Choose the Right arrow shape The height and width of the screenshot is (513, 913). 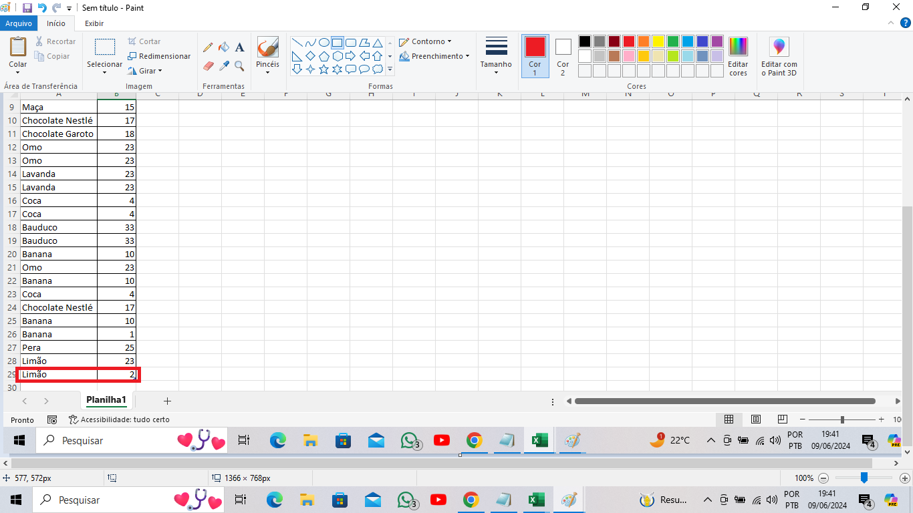351,55
